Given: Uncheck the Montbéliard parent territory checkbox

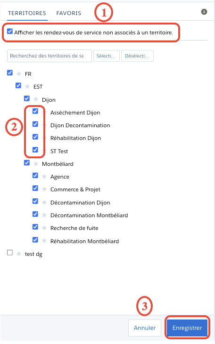Looking at the screenshot, I should (x=27, y=163).
